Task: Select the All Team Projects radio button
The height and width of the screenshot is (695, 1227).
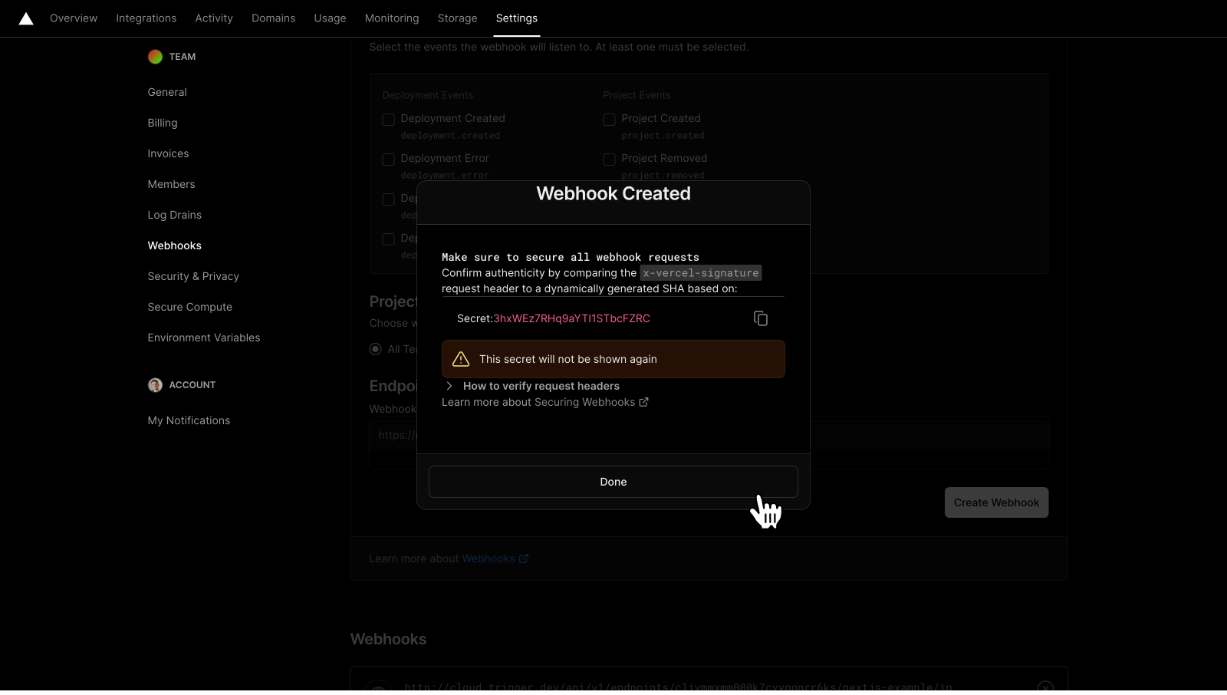Action: tap(376, 349)
